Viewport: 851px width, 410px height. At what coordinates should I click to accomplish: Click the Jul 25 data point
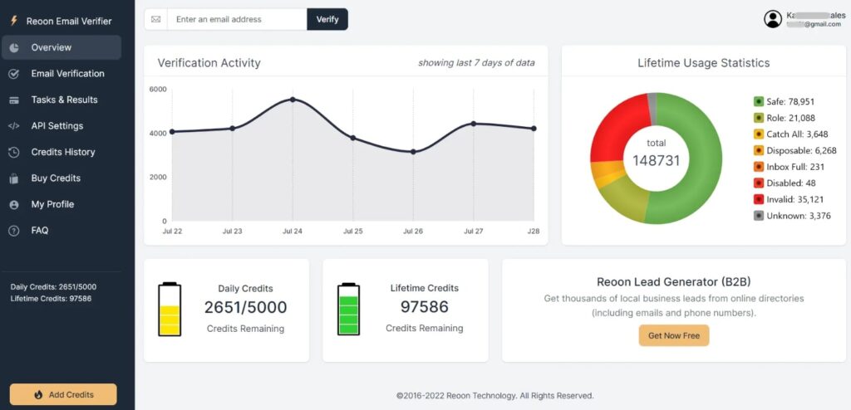click(352, 139)
